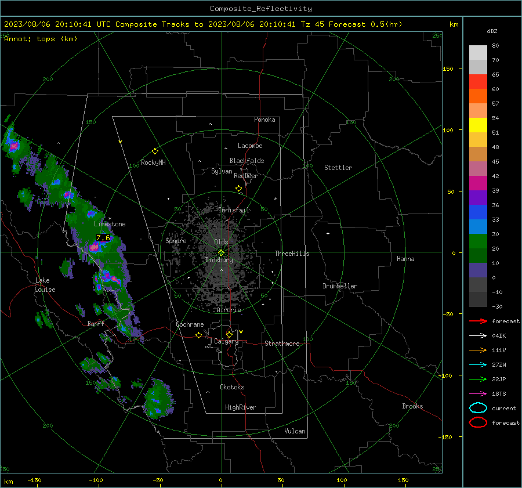Click yellow diamond marker below RedDeer

pos(238,189)
